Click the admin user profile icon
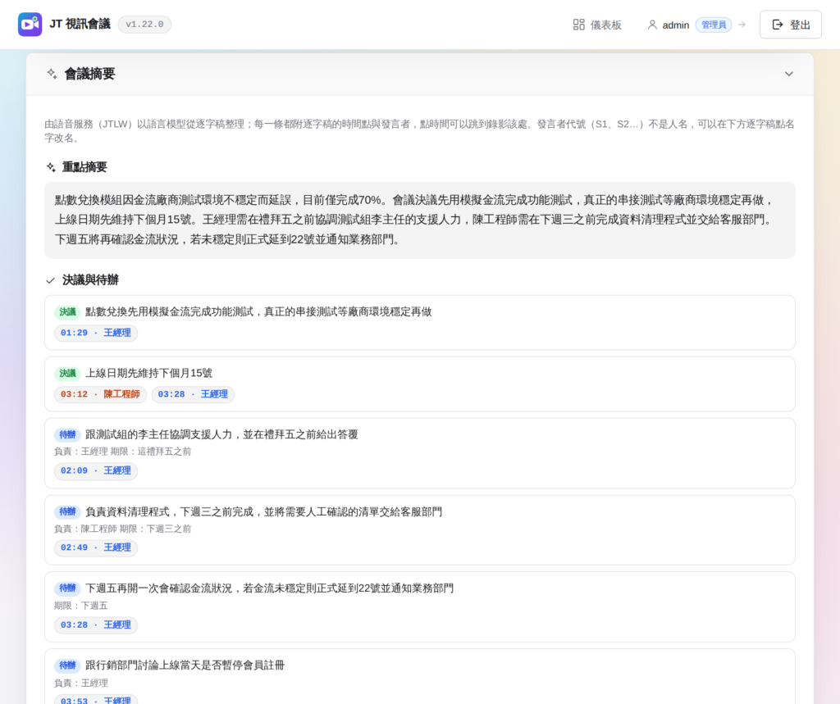Image resolution: width=840 pixels, height=704 pixels. (x=652, y=25)
